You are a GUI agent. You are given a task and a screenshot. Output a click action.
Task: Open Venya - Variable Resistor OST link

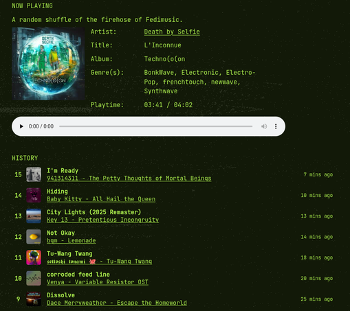98,282
